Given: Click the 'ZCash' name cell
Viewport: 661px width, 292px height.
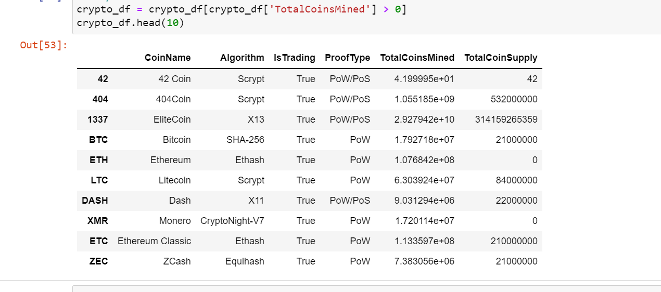Looking at the screenshot, I should [x=177, y=261].
